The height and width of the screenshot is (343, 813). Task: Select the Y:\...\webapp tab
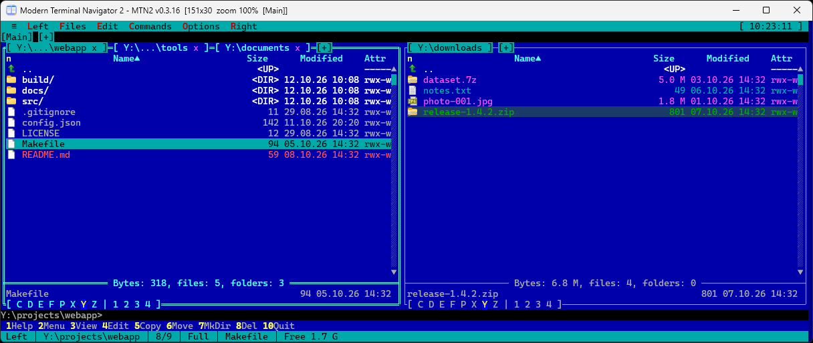coord(57,47)
